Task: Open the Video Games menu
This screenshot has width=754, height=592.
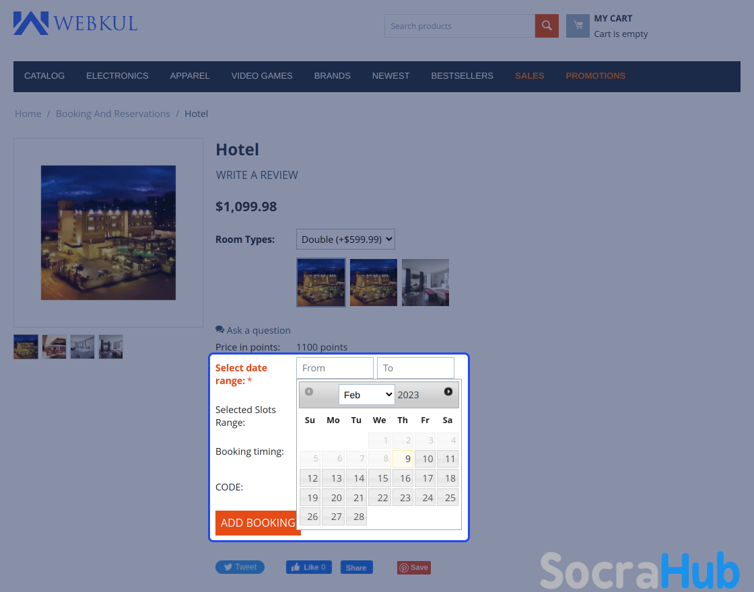Action: click(x=262, y=76)
